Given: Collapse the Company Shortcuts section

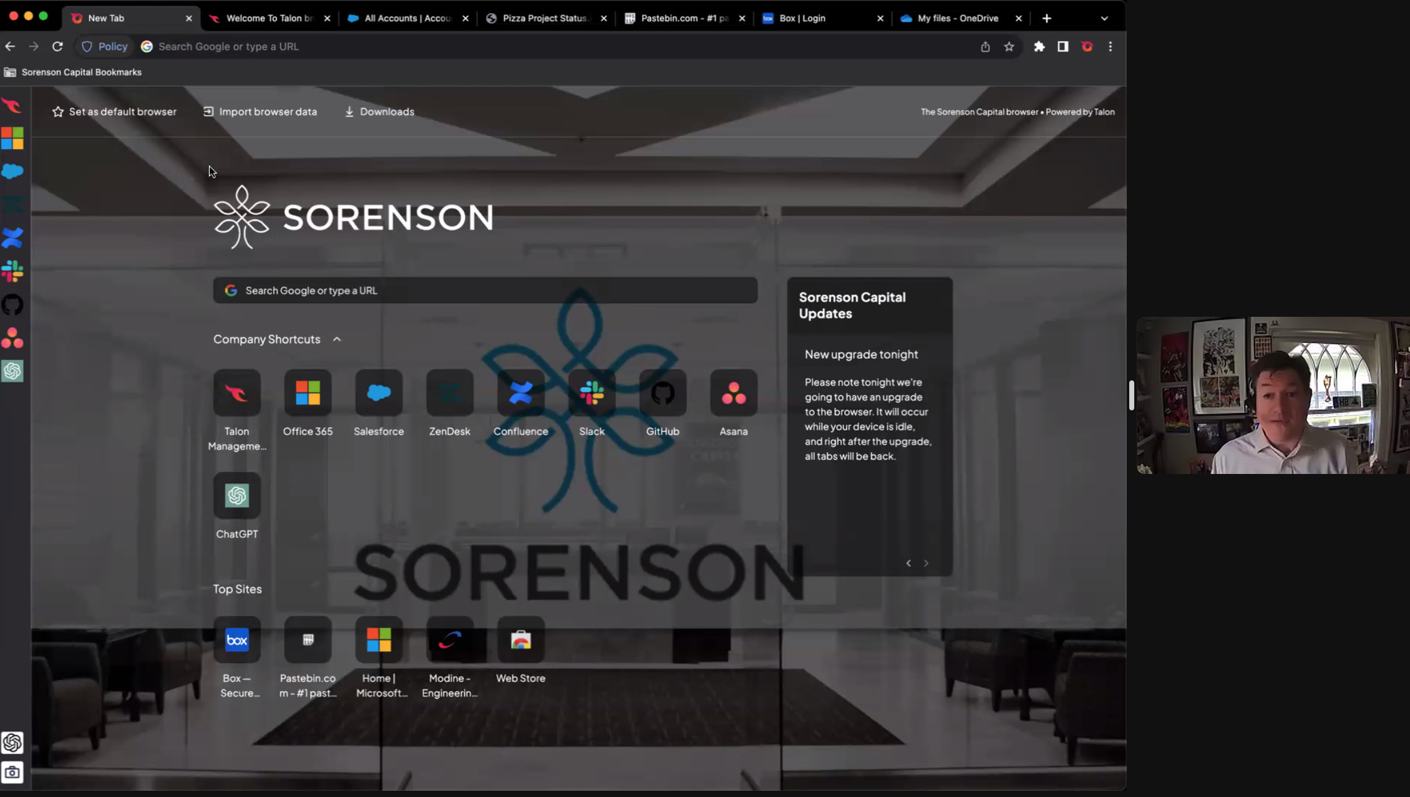Looking at the screenshot, I should click(337, 339).
